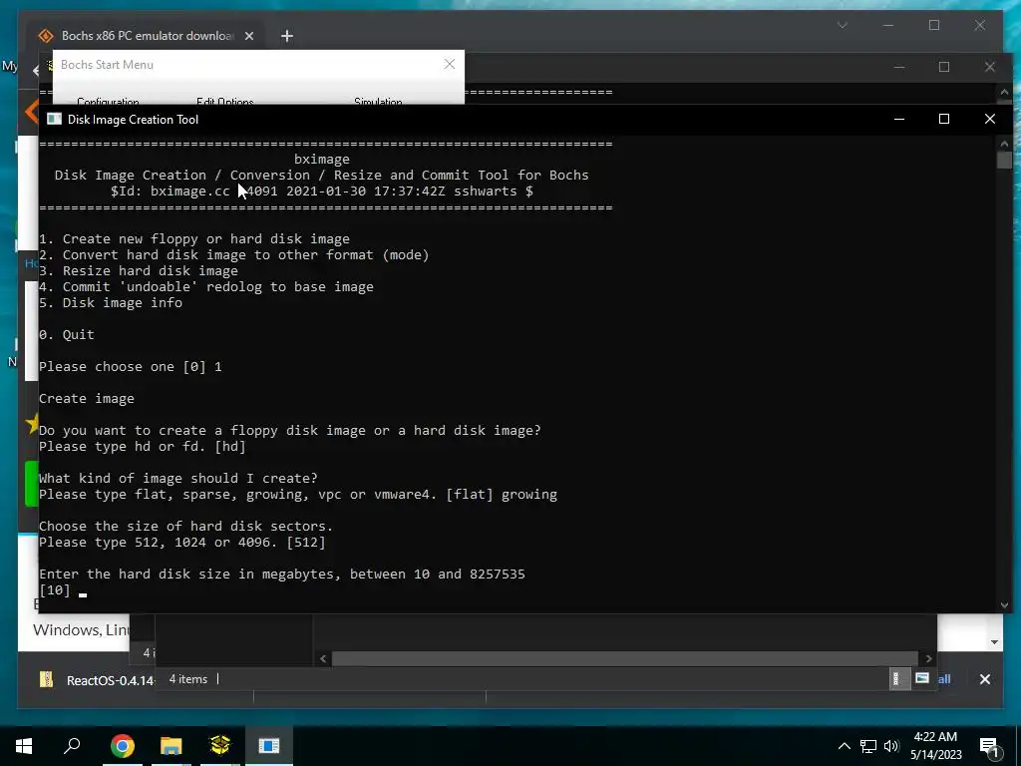
Task: Click the Disk Image tool scrollbar up arrow
Action: pos(1004,144)
